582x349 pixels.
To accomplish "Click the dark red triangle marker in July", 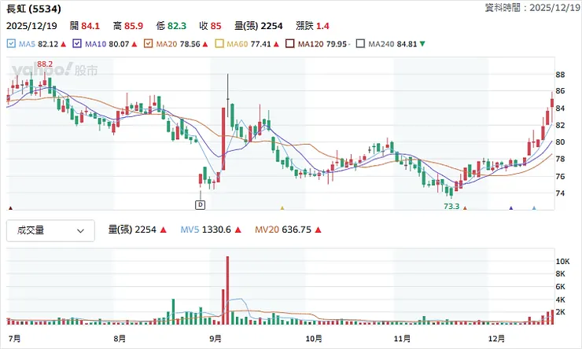I will point(10,208).
